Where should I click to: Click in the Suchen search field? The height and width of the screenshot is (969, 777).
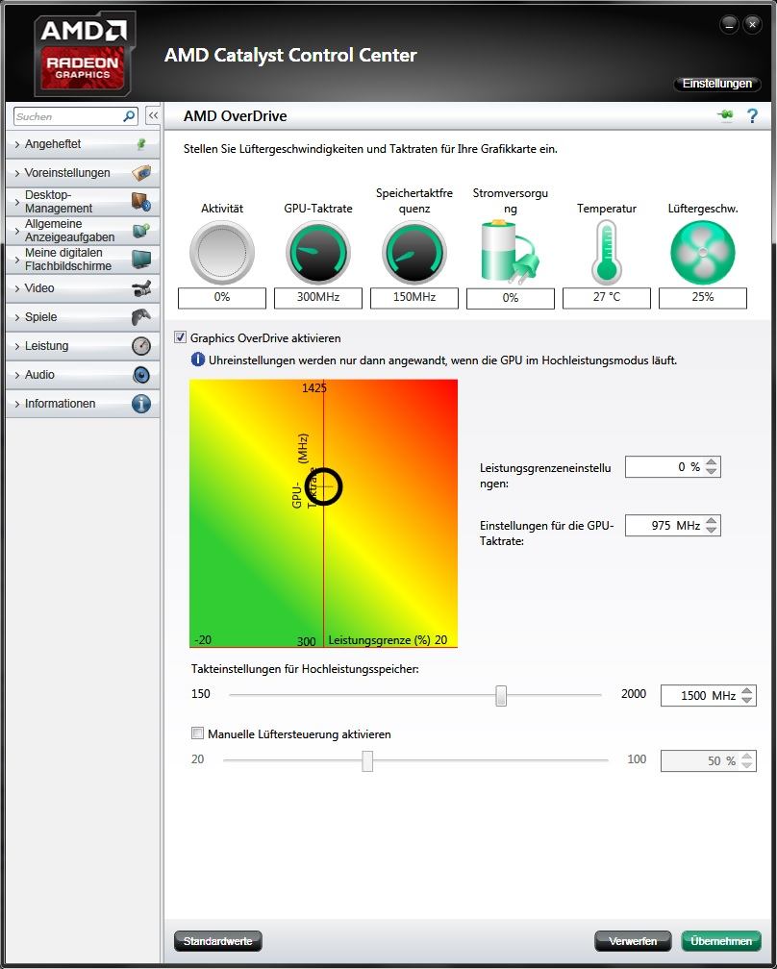[68, 116]
